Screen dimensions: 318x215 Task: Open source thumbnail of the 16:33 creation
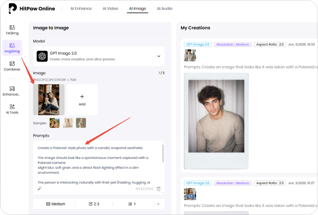click(190, 55)
